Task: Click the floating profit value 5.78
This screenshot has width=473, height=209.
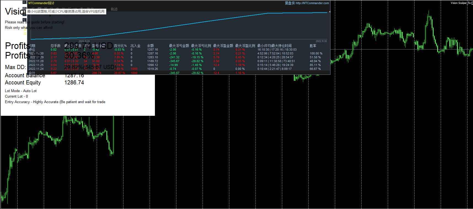Action: [216, 57]
